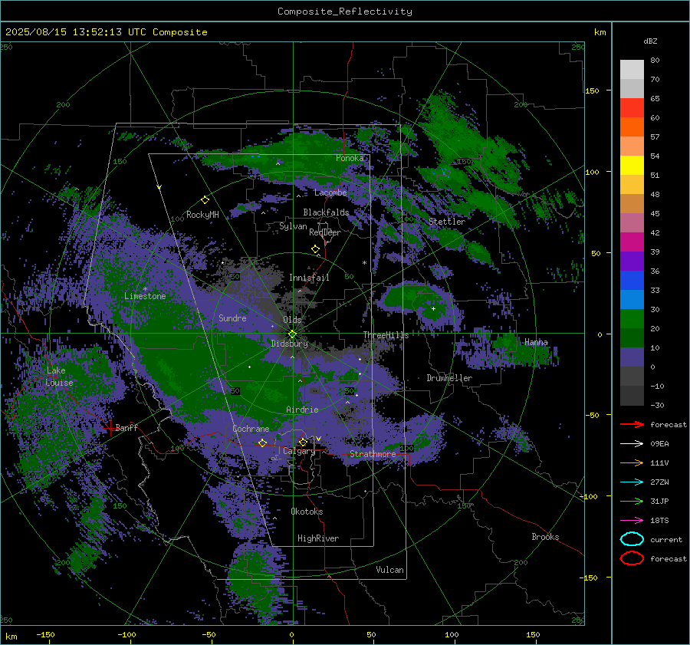The width and height of the screenshot is (690, 645).
Task: Click the slate purple 0-10 dBZ swatch
Action: click(x=632, y=357)
